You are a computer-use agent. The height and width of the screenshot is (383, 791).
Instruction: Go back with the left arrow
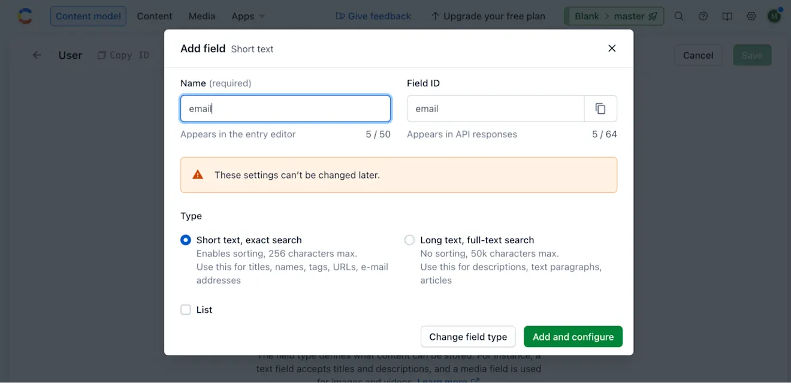point(37,55)
